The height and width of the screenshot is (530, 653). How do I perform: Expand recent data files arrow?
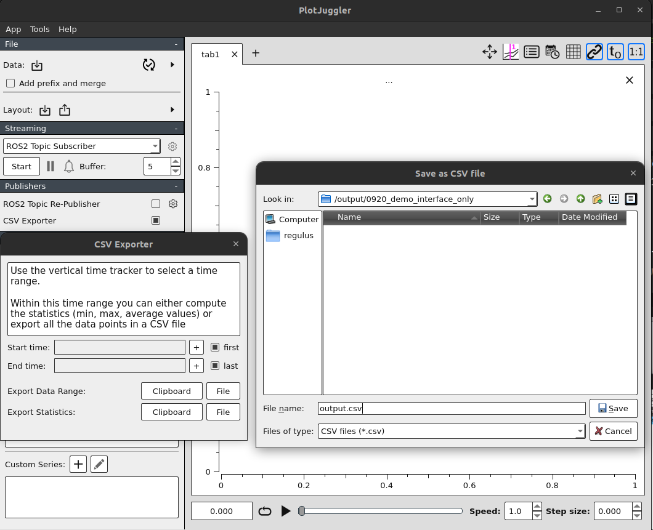click(x=172, y=65)
